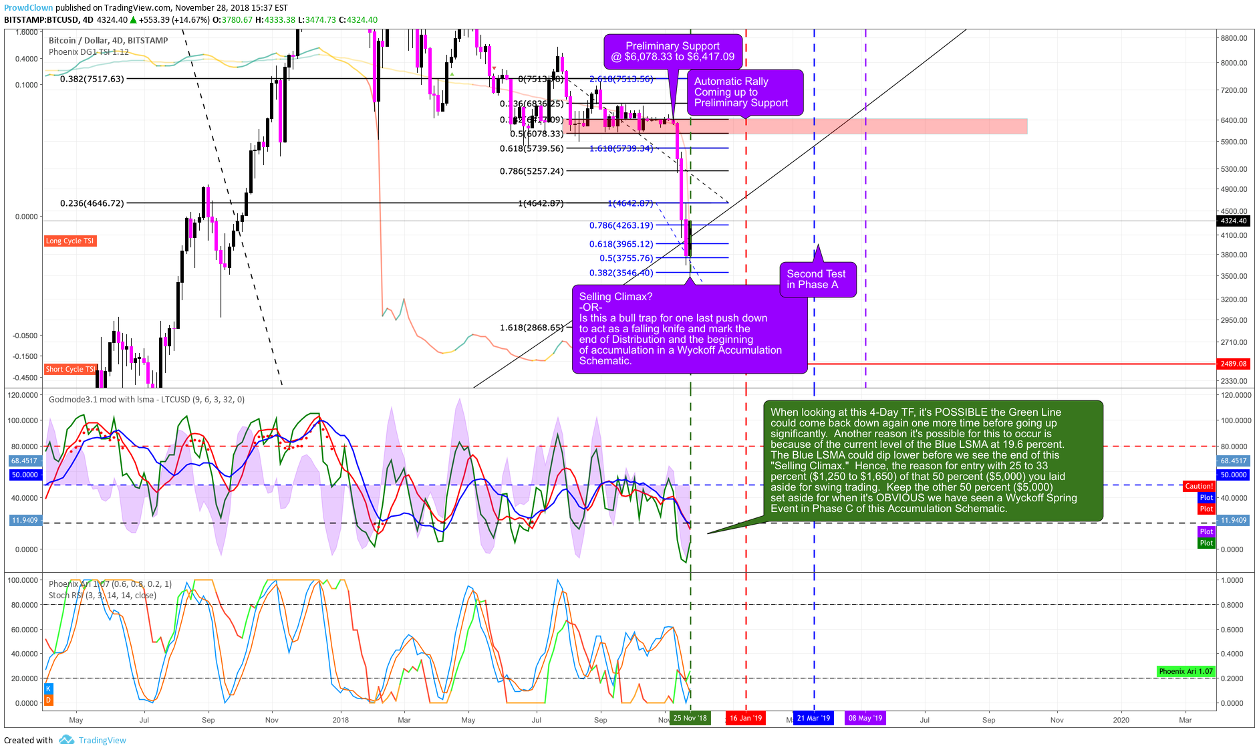Click the red 2489.08 price level label
The height and width of the screenshot is (752, 1259).
(1233, 364)
